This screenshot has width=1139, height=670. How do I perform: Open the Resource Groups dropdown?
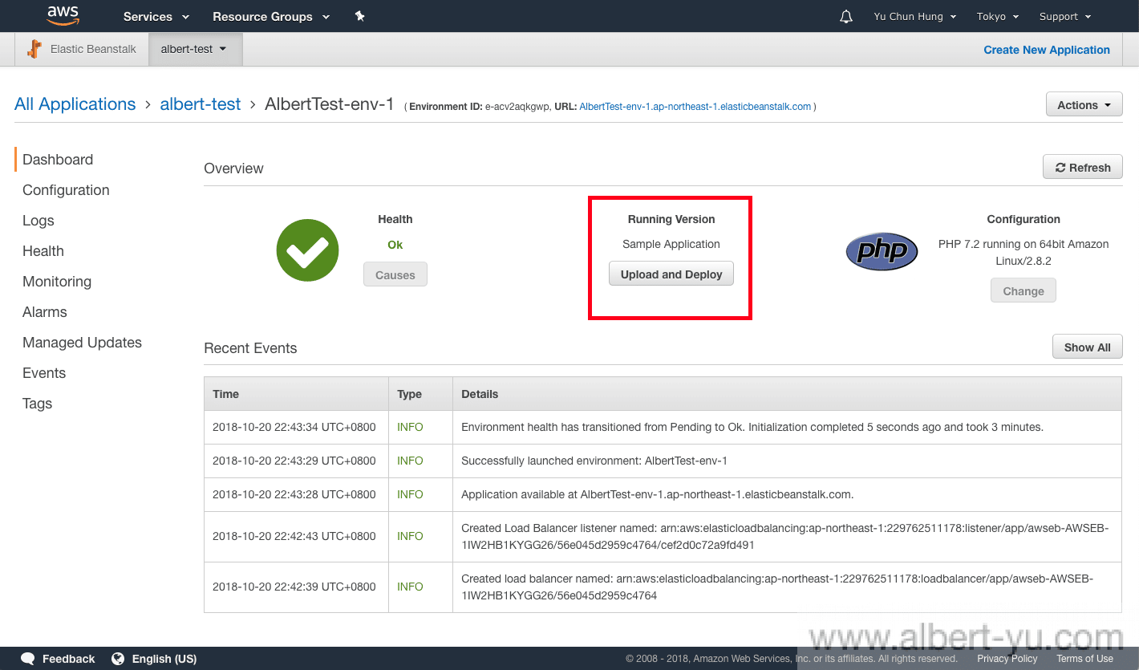pos(270,17)
